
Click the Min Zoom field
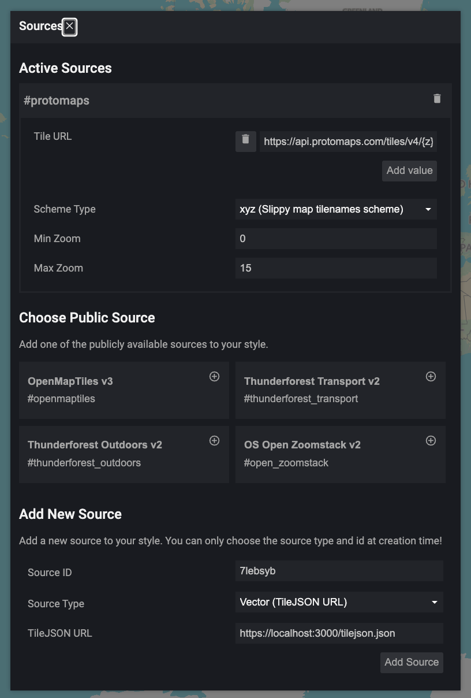click(335, 238)
